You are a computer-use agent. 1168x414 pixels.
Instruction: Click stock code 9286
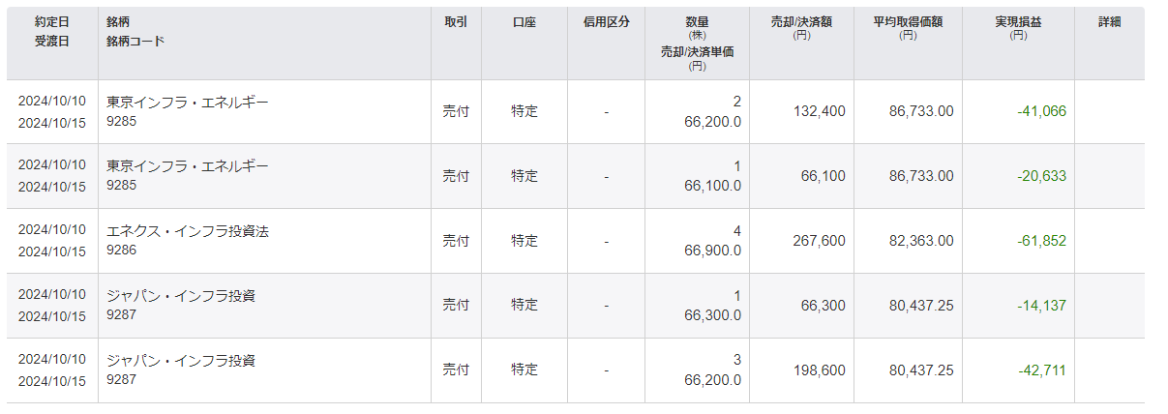pos(121,251)
